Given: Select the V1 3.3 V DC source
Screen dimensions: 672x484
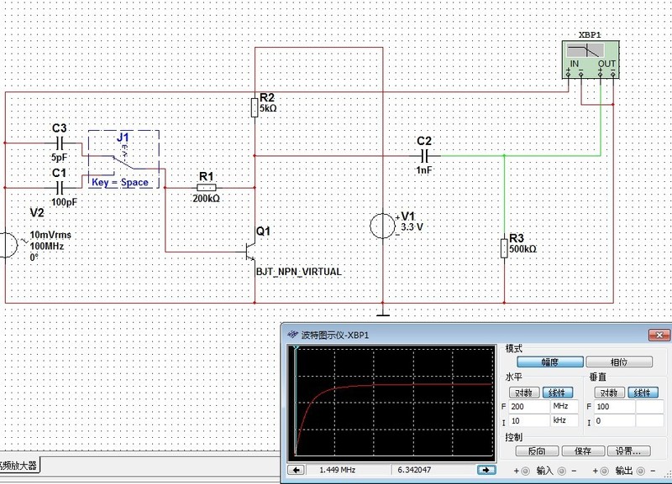Looking at the screenshot, I should pos(383,226).
